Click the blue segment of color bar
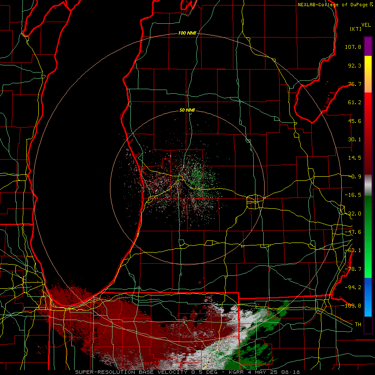Image resolution: width=375 pixels, height=375 pixels. (368, 297)
